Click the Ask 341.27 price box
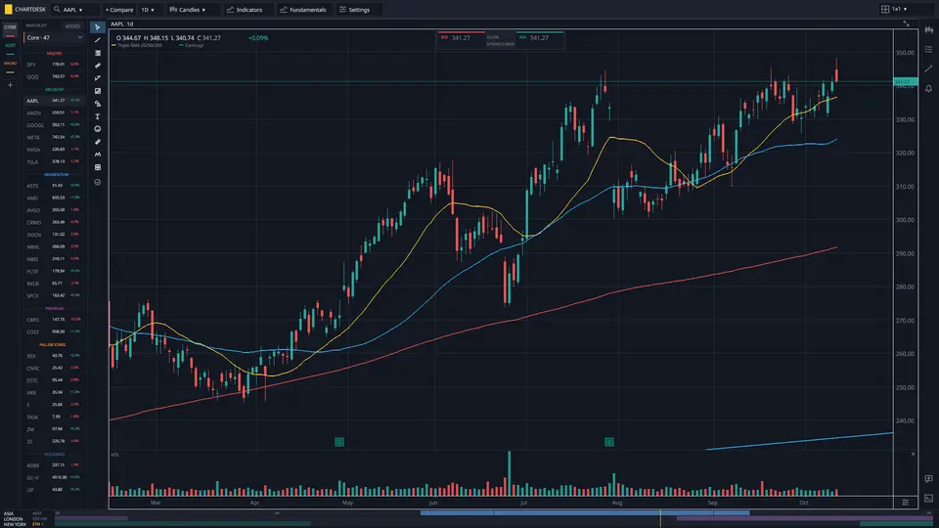 [540, 39]
